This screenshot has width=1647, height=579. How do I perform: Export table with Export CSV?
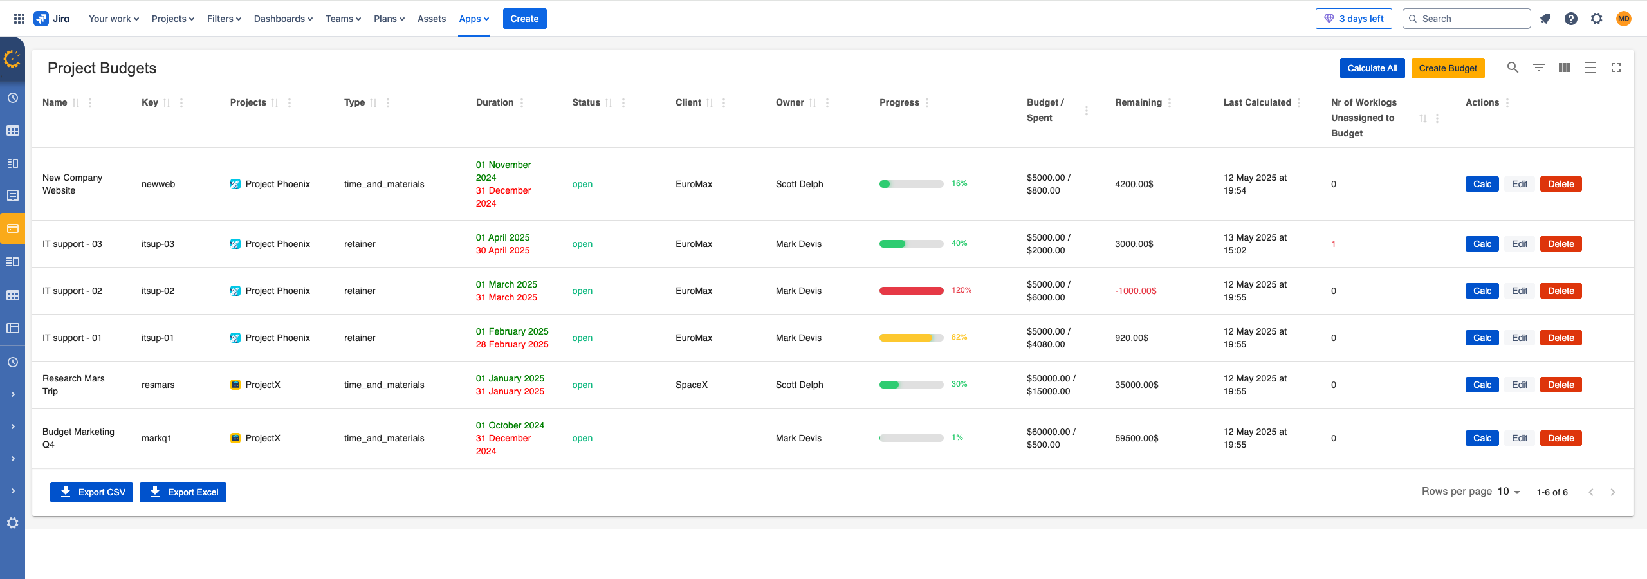pyautogui.click(x=91, y=492)
